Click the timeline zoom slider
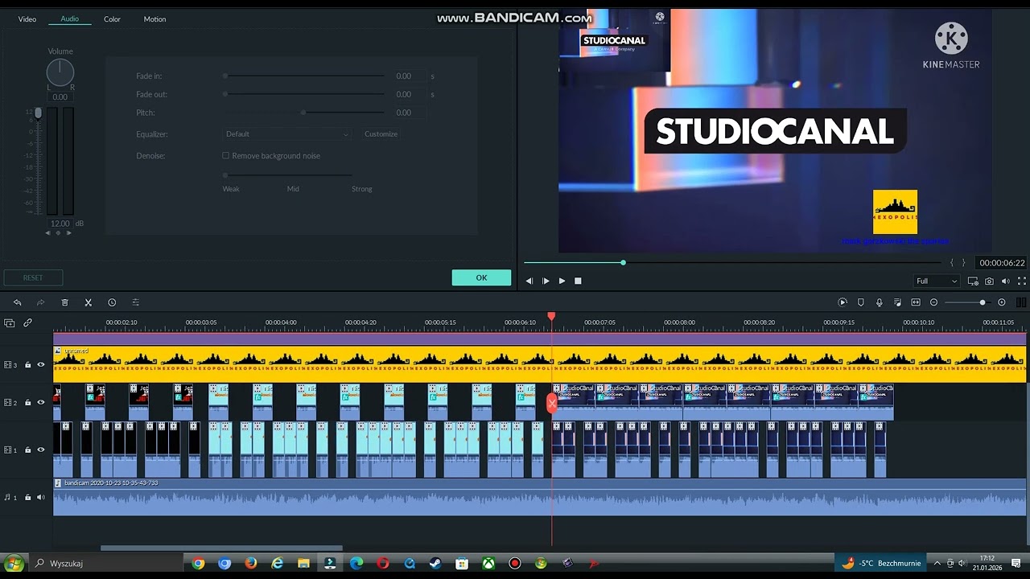Screen dimensions: 1030x579 tap(967, 302)
